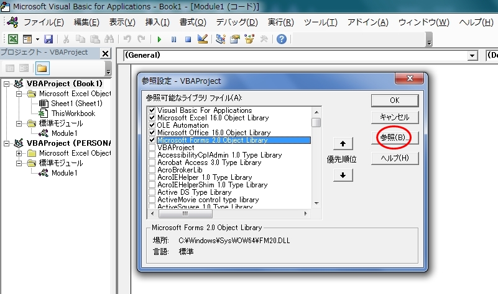Click the View Code icon in the project panel
Viewport: 498px width, 294px height.
[10, 68]
